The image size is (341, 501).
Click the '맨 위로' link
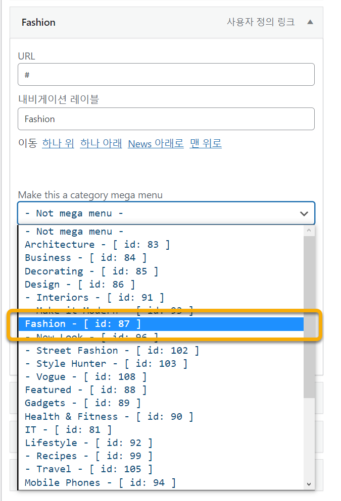[x=206, y=143]
